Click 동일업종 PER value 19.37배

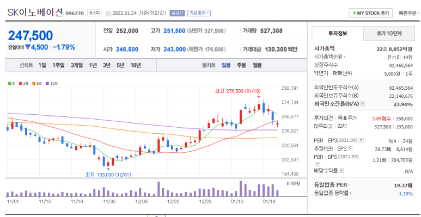point(402,185)
